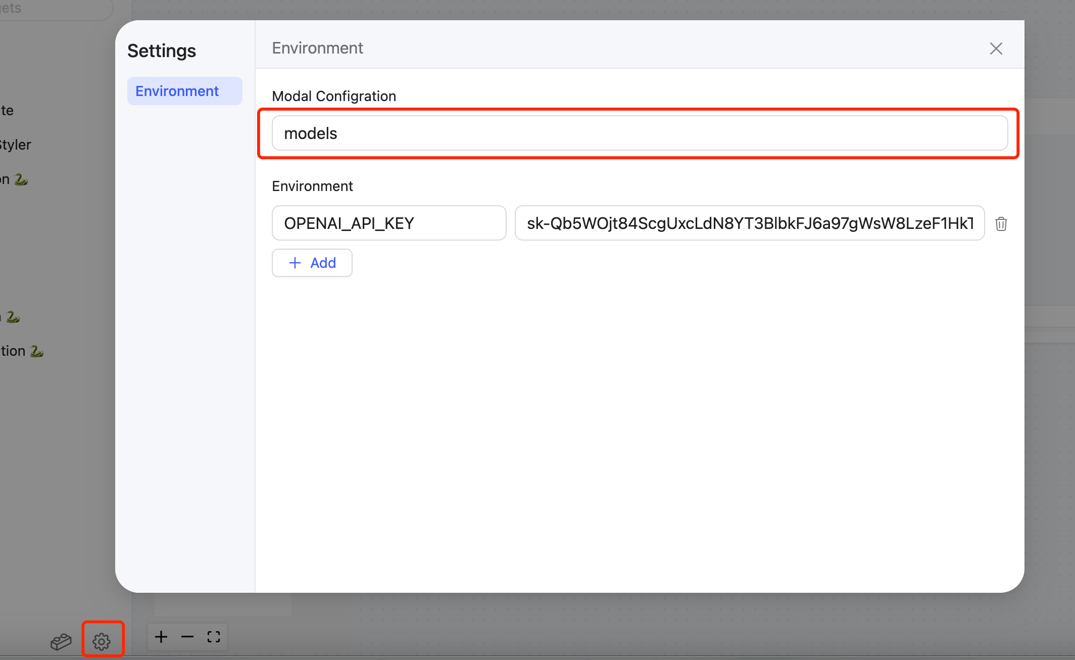Click the 'Modal Configration' section label
Viewport: 1075px width, 660px height.
tap(333, 96)
